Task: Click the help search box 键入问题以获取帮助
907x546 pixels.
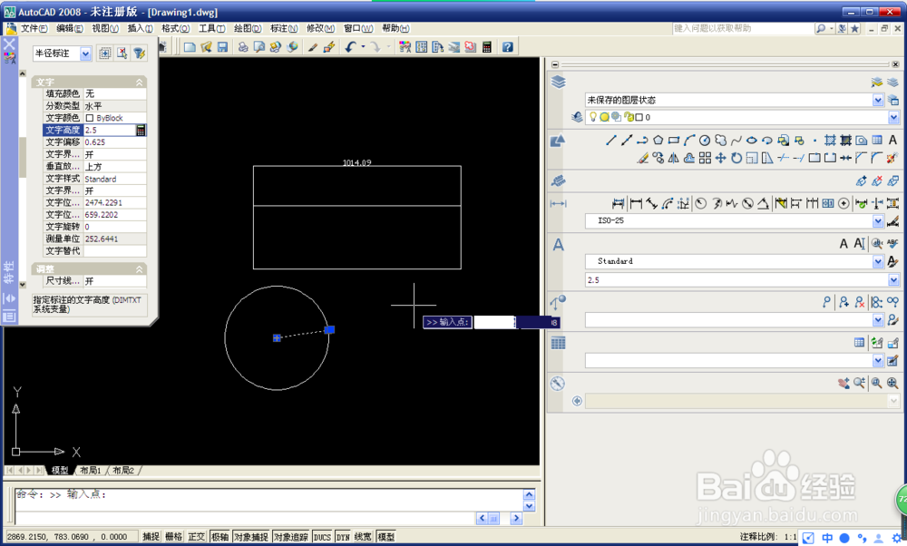Action: 742,28
